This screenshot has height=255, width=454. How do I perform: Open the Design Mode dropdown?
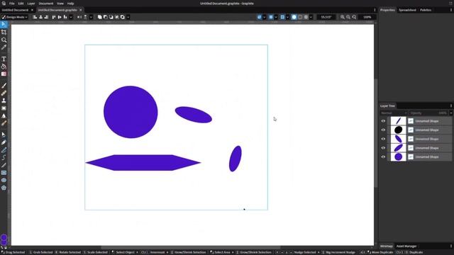pyautogui.click(x=15, y=17)
